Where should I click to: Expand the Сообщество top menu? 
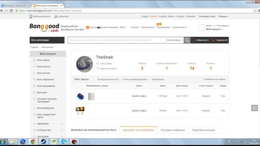coord(179,27)
